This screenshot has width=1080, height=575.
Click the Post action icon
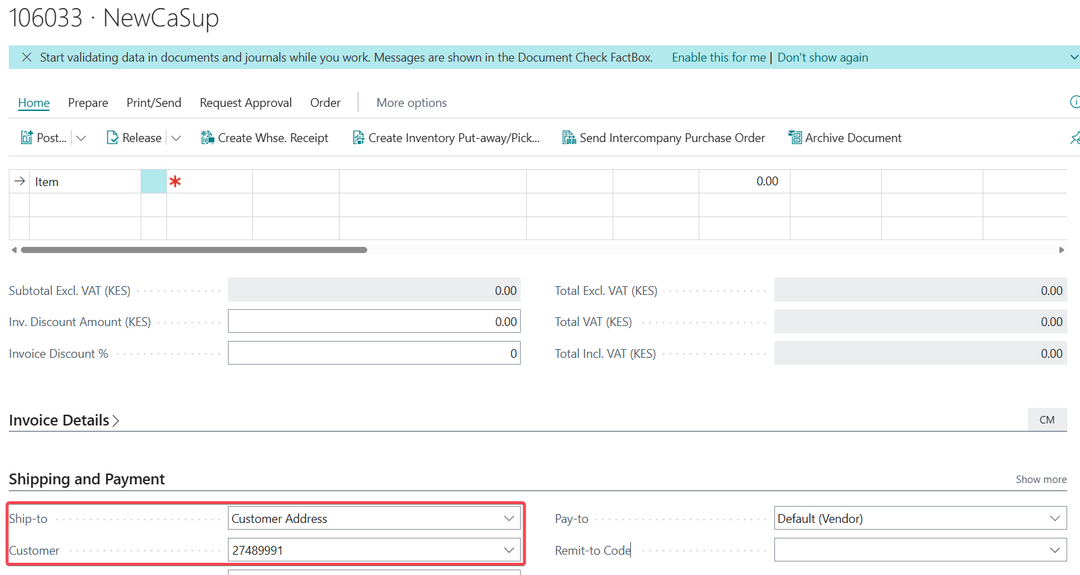tap(27, 138)
